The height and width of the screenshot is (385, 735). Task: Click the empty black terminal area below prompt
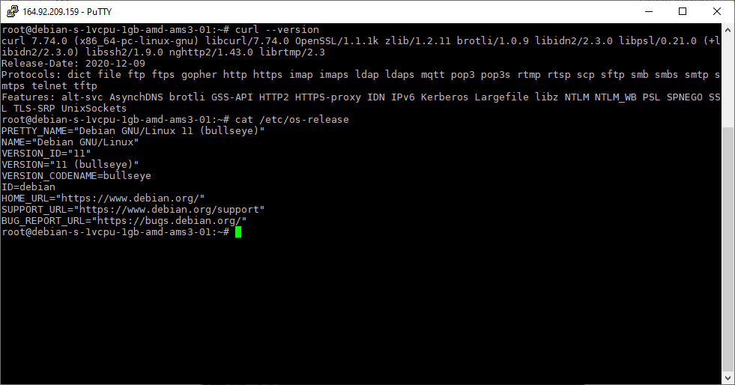(x=361, y=309)
